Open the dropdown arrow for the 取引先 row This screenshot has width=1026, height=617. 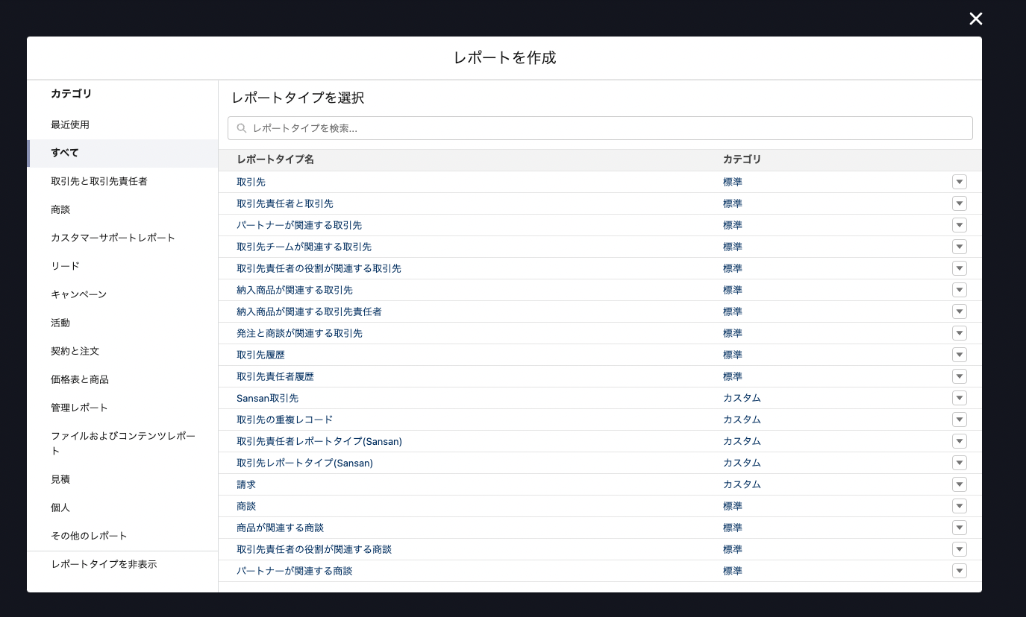pos(960,182)
